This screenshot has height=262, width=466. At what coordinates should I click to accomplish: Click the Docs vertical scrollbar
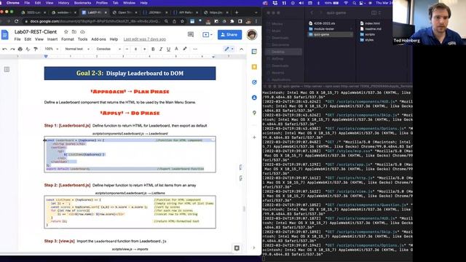244,209
